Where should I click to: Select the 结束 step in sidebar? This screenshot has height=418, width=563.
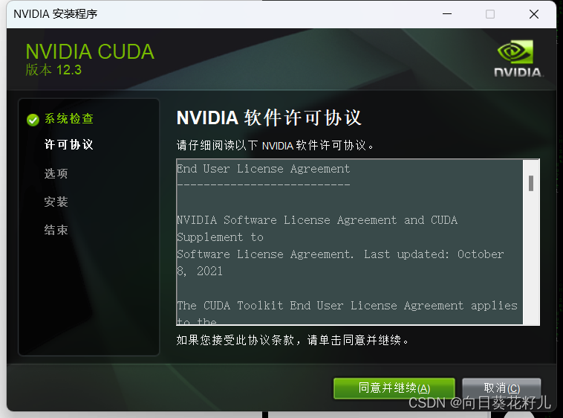click(56, 230)
